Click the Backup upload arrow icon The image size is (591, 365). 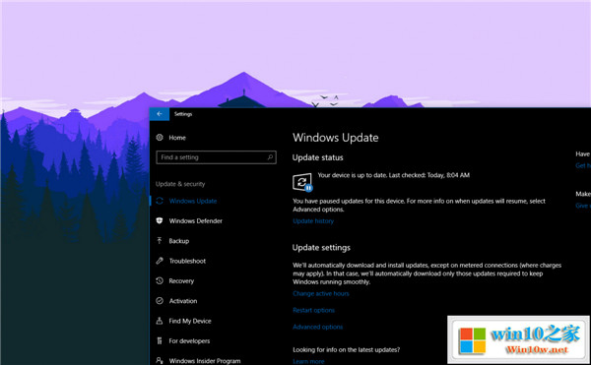(x=160, y=241)
